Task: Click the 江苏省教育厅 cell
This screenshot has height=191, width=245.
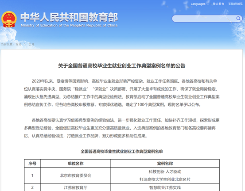Action: [x=76, y=187]
